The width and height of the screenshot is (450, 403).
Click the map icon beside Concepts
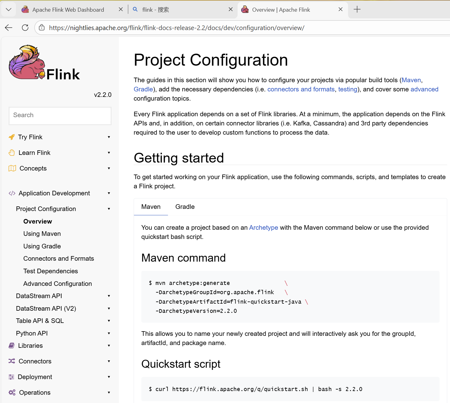pos(12,168)
